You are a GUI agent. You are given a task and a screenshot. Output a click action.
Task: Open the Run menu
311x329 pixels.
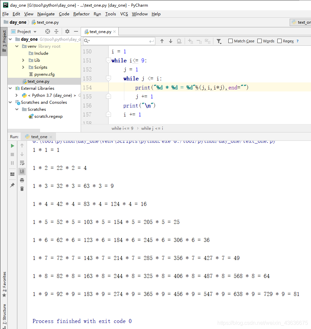[x=97, y=14]
